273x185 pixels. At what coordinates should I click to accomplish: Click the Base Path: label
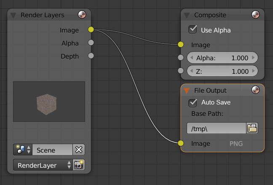207,114
